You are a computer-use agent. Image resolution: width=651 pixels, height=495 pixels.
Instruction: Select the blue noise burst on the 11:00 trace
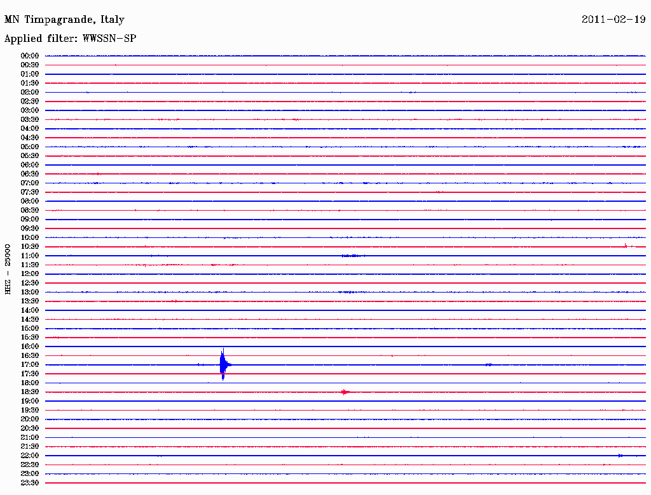353,256
